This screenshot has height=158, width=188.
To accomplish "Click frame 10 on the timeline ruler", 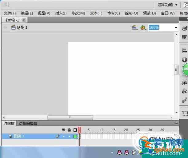I will pyautogui.click(x=102, y=130).
